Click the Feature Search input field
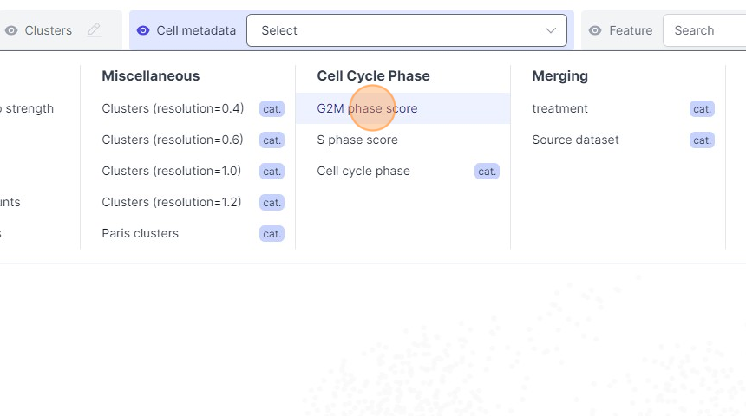The image size is (746, 416). (x=703, y=30)
